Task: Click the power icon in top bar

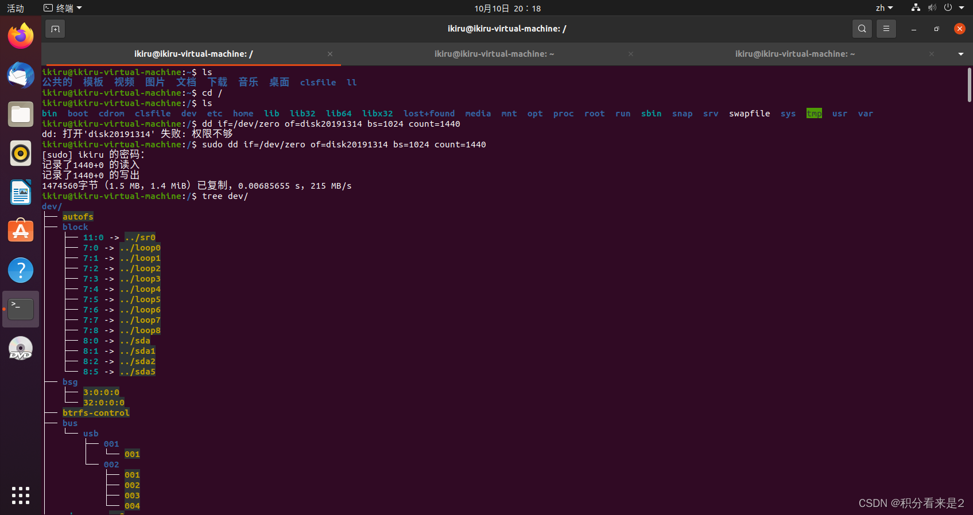Action: coord(948,8)
